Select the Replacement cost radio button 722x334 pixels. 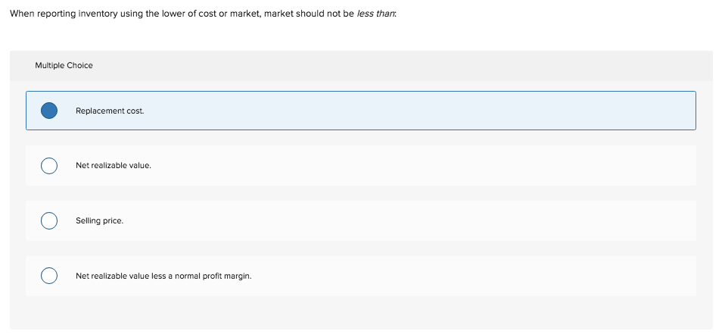pyautogui.click(x=49, y=111)
